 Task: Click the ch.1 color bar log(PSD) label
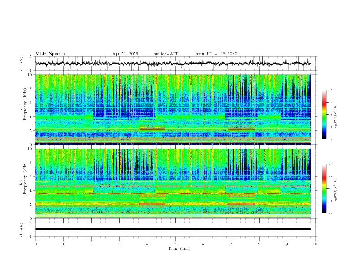(x=336, y=117)
